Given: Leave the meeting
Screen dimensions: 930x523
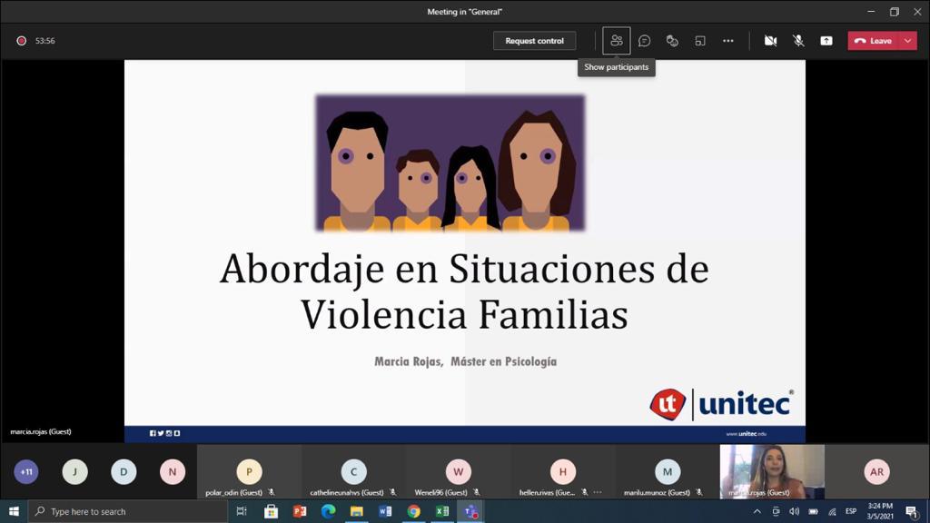Looking at the screenshot, I should pos(873,41).
